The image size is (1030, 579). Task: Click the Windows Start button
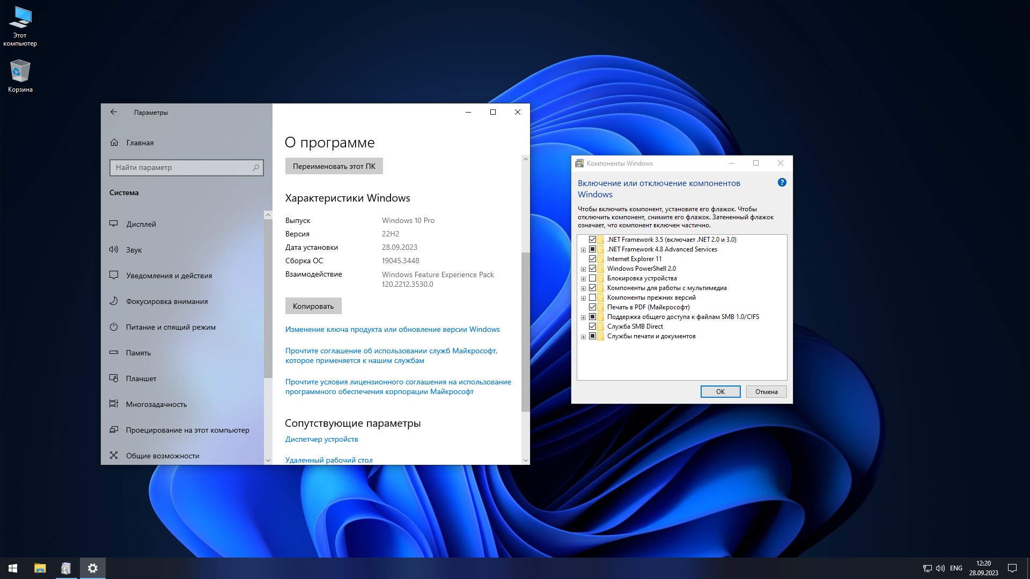pos(13,568)
